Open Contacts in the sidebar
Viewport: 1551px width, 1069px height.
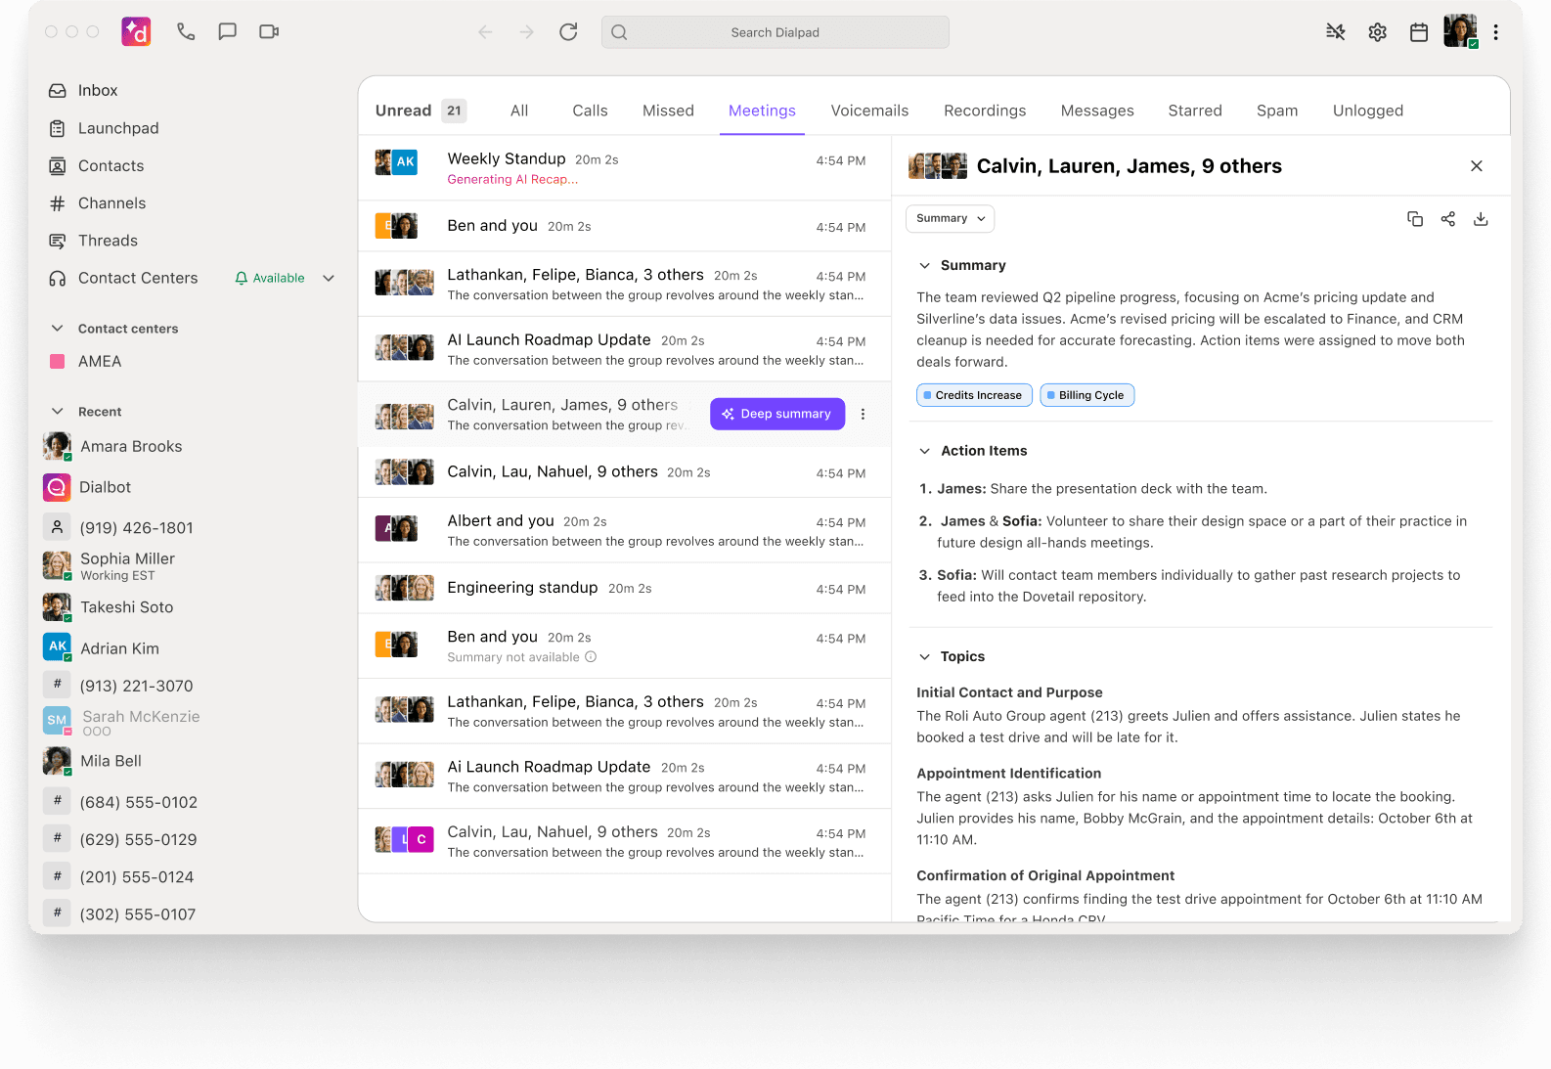[97, 166]
